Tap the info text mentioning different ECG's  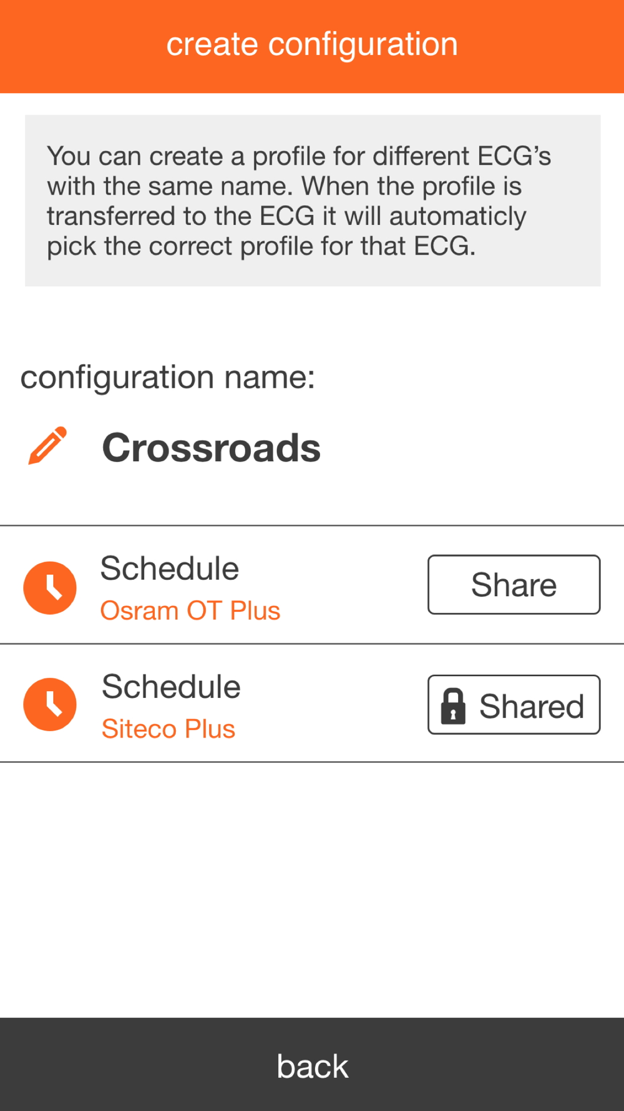point(299,156)
